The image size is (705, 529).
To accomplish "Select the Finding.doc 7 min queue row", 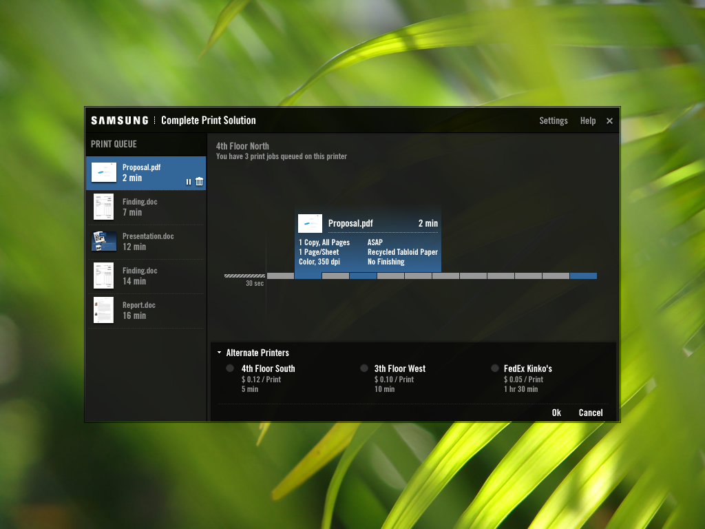I will click(146, 207).
